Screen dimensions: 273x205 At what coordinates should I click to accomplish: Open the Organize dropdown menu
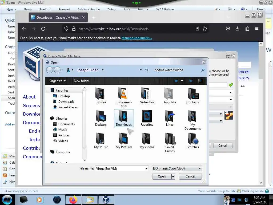click(x=58, y=81)
